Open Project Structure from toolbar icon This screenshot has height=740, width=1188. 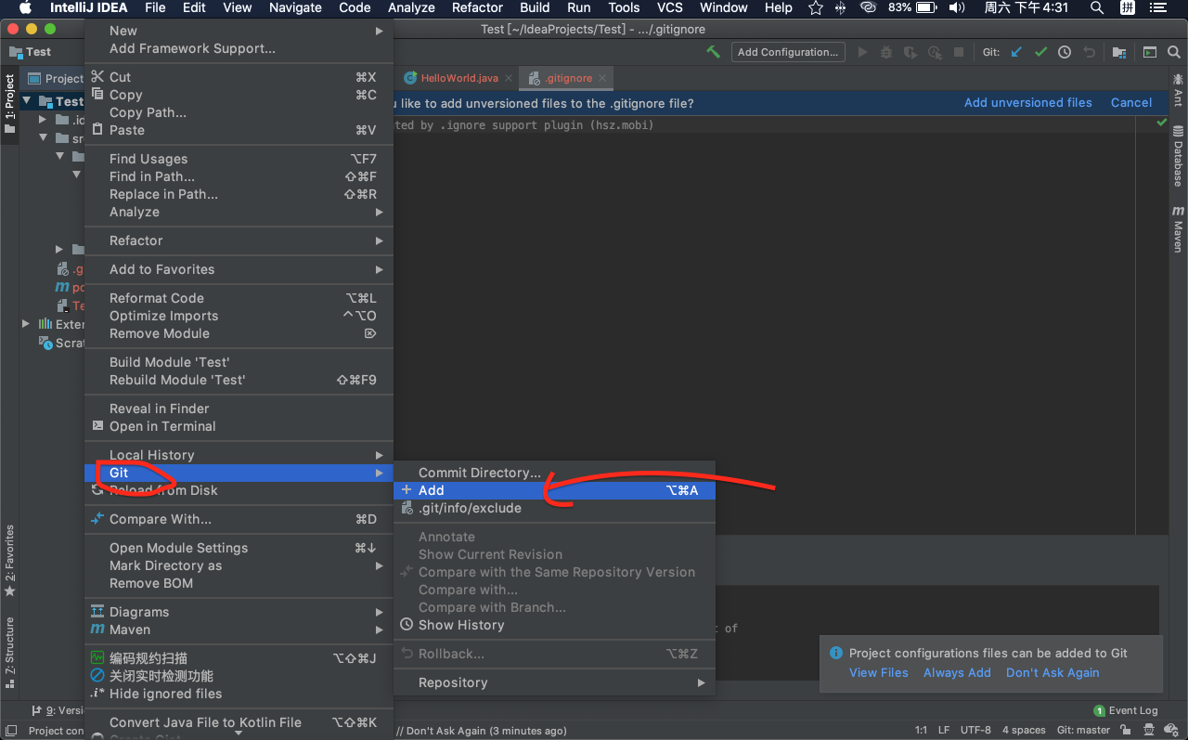point(1119,52)
